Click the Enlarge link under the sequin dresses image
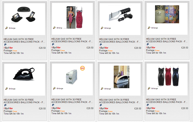The height and width of the screenshot is (122, 193). [155, 88]
